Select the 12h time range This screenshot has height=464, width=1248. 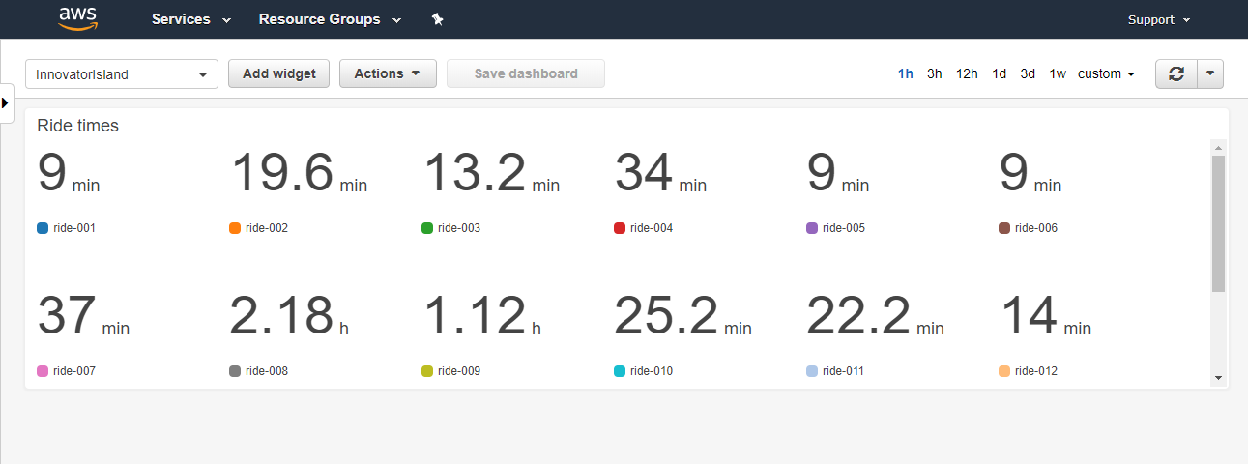tap(967, 73)
